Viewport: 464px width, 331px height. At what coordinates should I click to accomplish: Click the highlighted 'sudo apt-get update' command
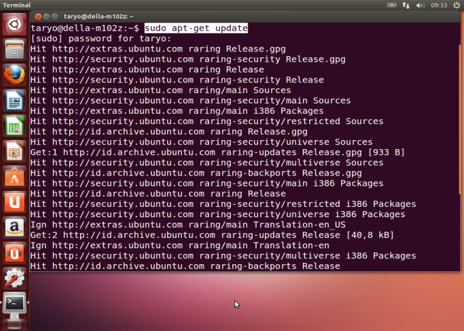[196, 28]
